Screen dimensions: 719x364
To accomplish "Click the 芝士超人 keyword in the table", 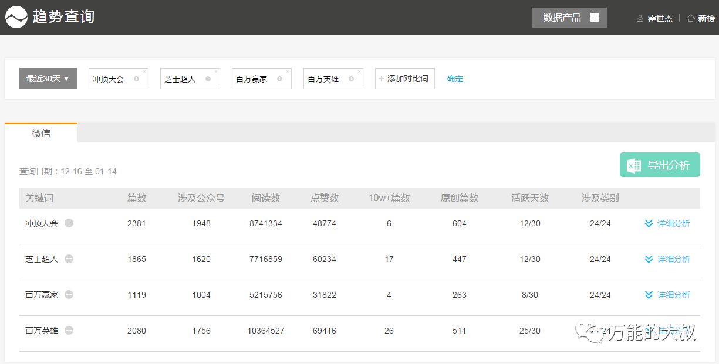I will pos(42,259).
